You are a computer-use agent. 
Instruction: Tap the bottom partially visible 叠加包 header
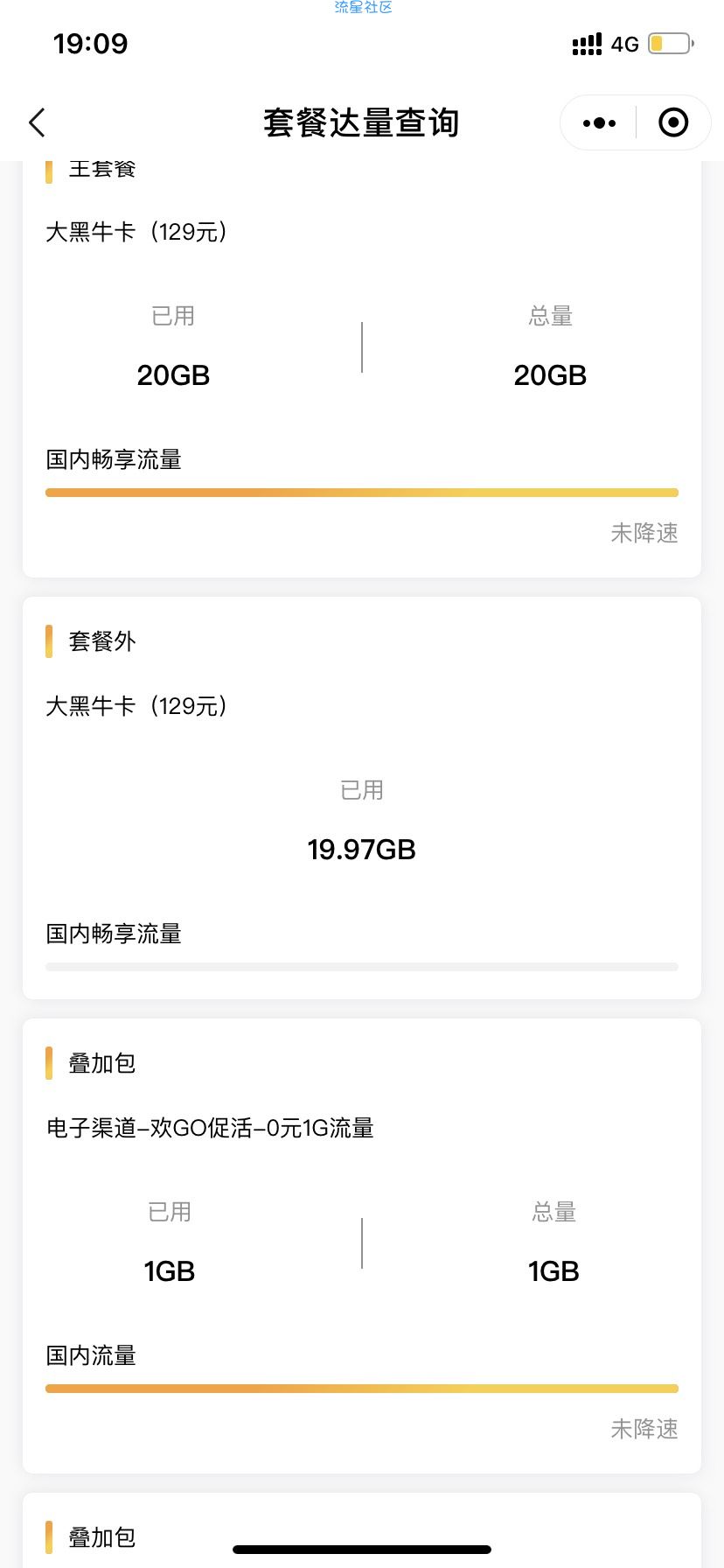tap(102, 1537)
